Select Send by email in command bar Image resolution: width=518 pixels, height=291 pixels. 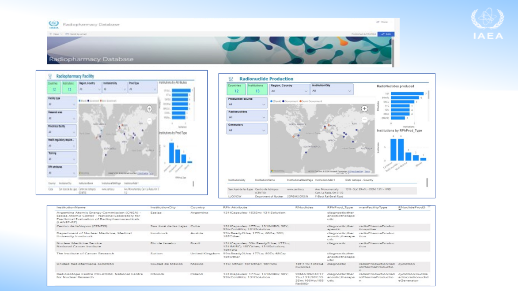point(76,34)
